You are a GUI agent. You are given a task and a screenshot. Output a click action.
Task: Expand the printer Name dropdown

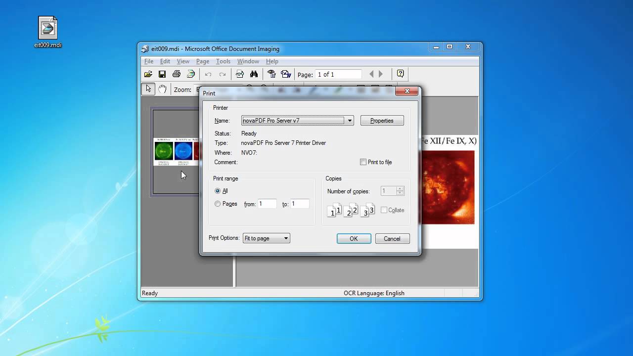point(350,121)
